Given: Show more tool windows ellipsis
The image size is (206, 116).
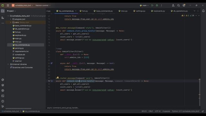Looking at the screenshot, I should tap(3, 23).
